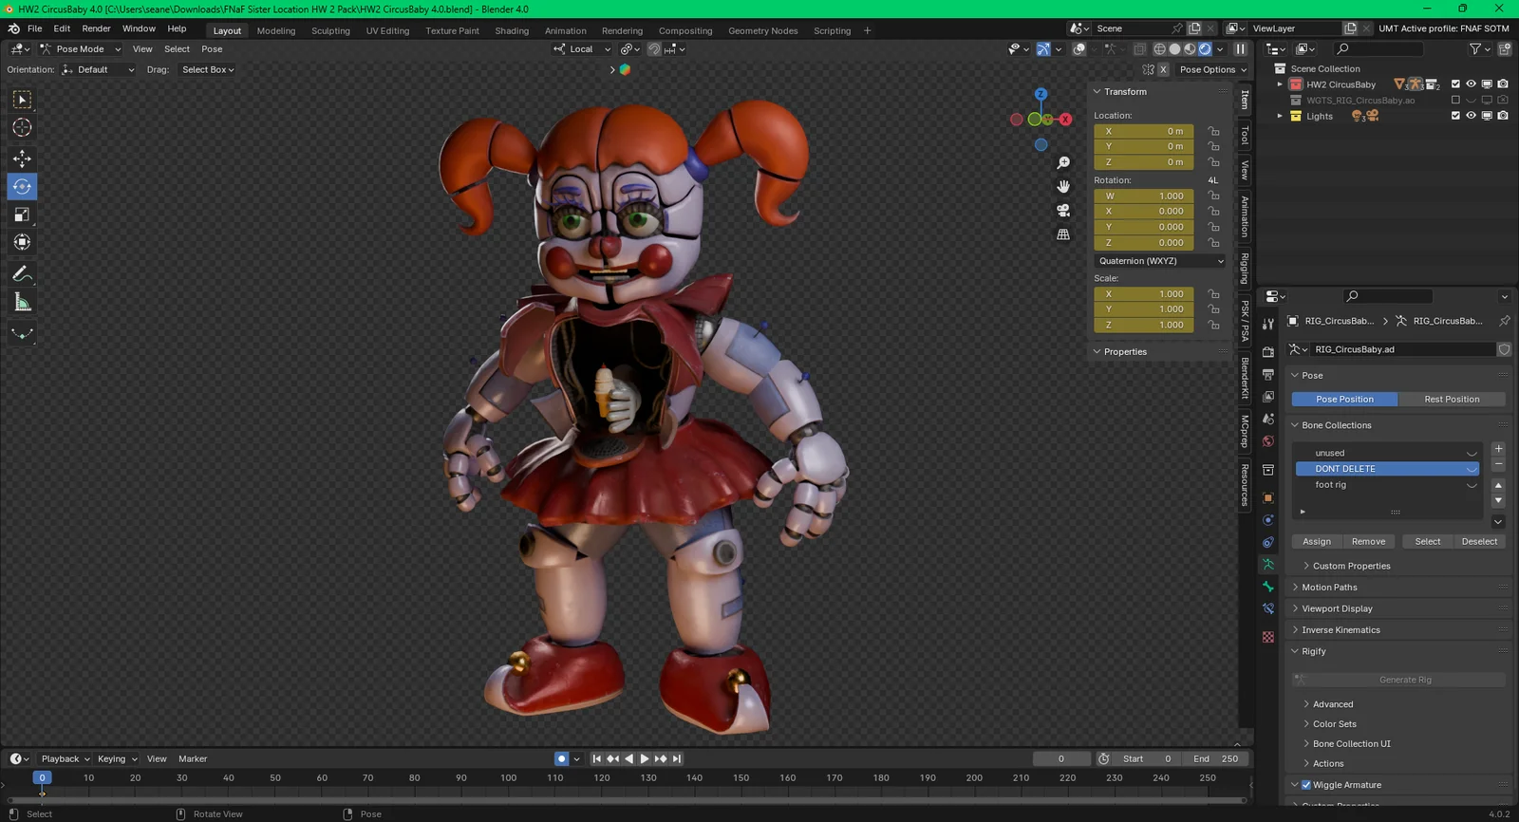The image size is (1519, 822).
Task: Click the Rest Position button
Action: (x=1452, y=400)
